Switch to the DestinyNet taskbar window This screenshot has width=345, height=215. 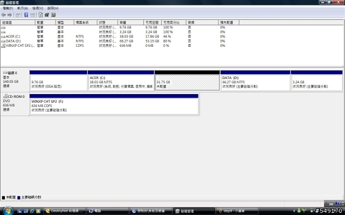point(65,211)
